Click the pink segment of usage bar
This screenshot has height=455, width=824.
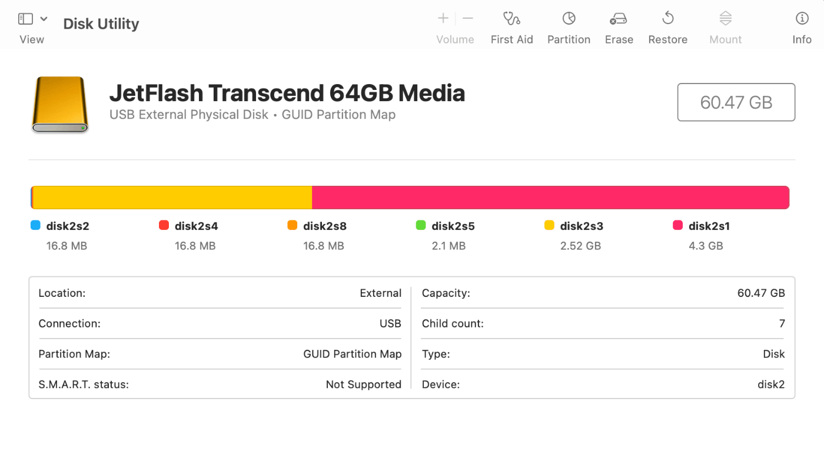(550, 198)
